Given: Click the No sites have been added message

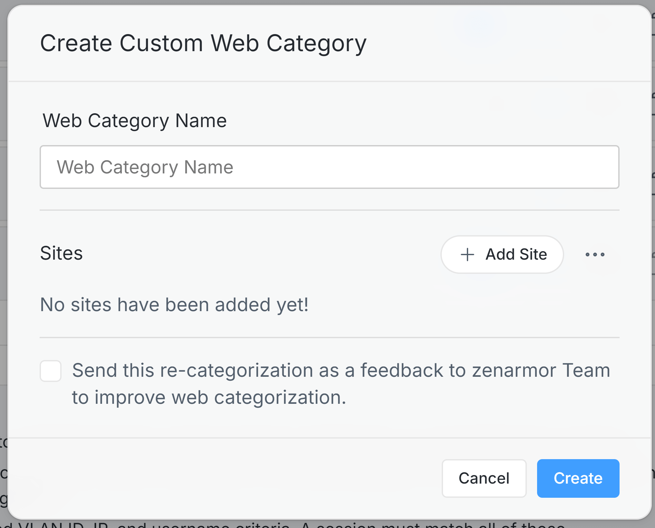Looking at the screenshot, I should [x=174, y=305].
